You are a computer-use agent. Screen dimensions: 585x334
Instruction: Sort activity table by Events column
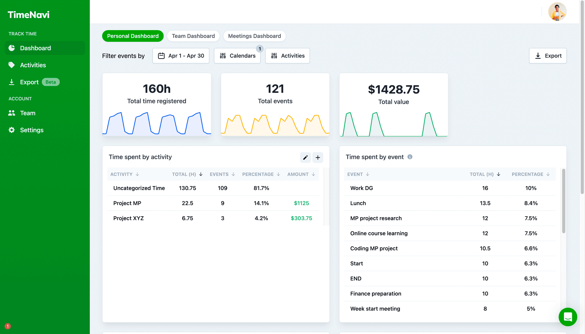pyautogui.click(x=222, y=174)
